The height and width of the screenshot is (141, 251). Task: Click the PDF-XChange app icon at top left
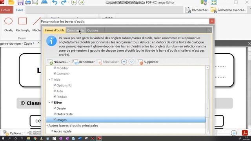pyautogui.click(x=2, y=2)
